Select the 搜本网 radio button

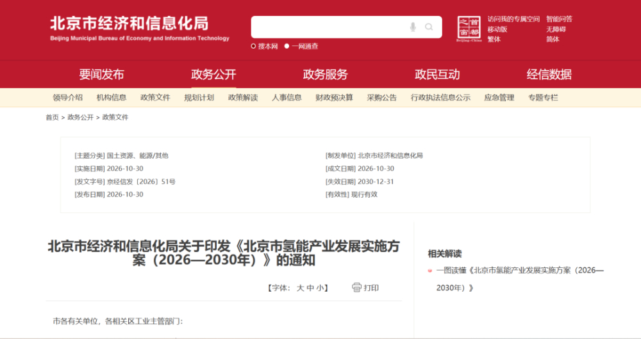point(253,47)
